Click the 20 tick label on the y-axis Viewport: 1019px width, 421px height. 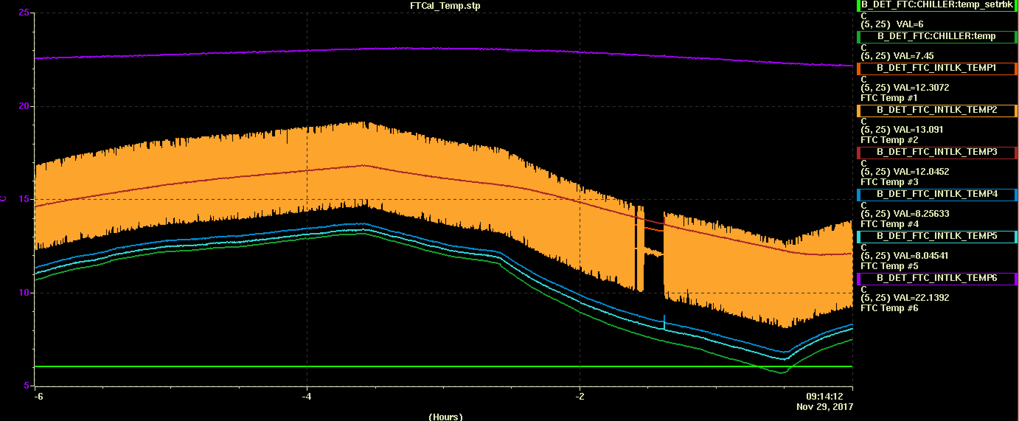pyautogui.click(x=24, y=106)
